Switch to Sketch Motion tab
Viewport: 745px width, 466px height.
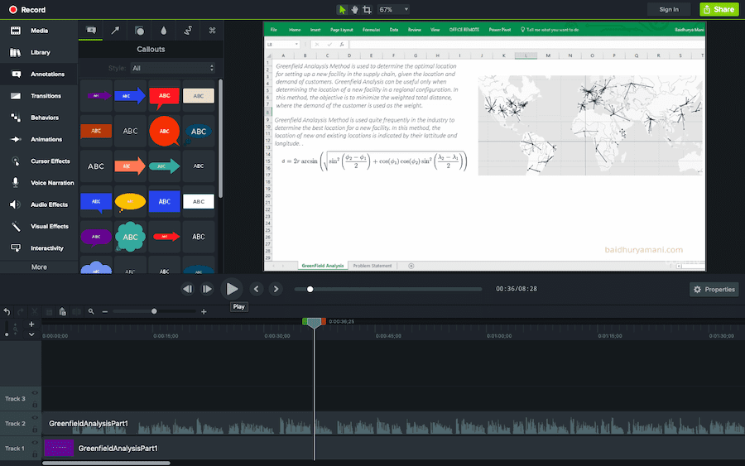coord(188,31)
